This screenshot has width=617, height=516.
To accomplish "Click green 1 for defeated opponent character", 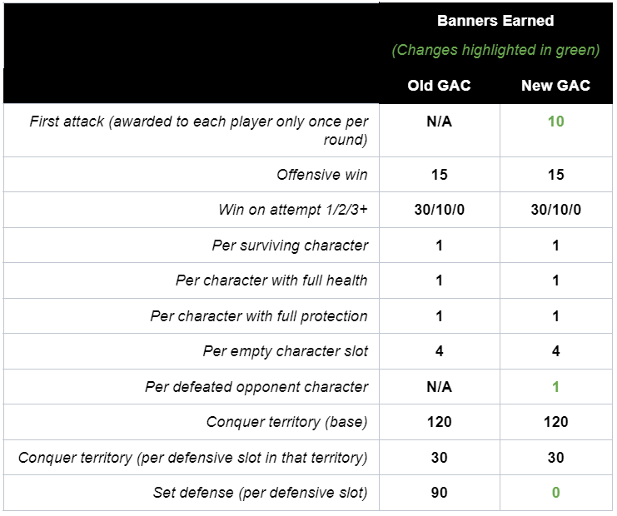I will click(x=555, y=387).
